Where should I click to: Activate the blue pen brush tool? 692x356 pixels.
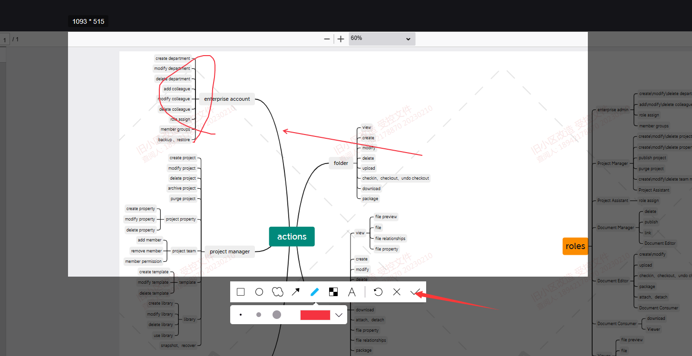point(314,292)
